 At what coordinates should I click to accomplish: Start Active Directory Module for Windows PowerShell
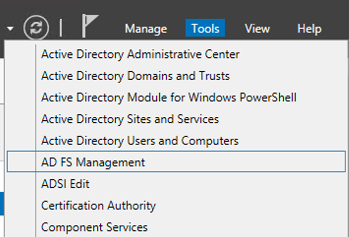coord(169,98)
